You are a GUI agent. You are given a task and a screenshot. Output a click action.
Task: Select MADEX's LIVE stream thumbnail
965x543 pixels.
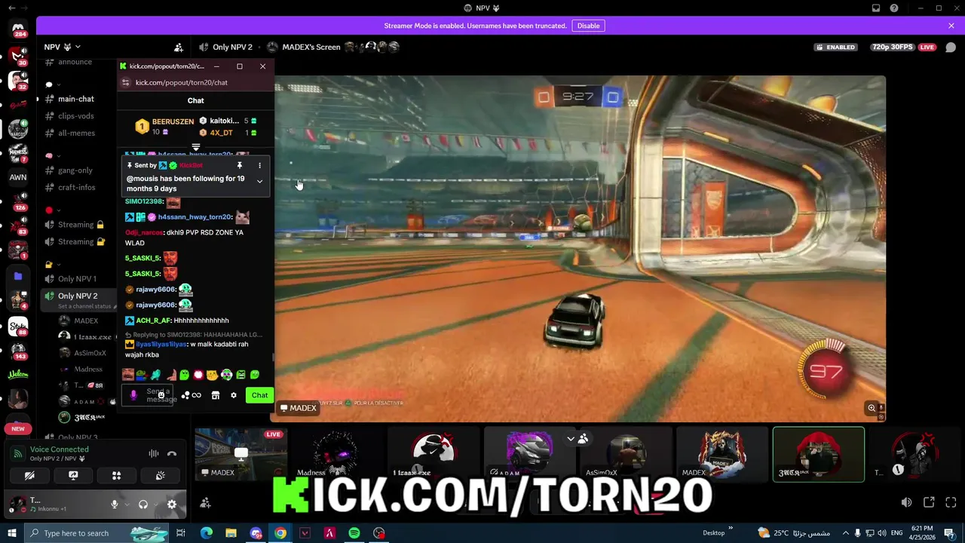240,454
